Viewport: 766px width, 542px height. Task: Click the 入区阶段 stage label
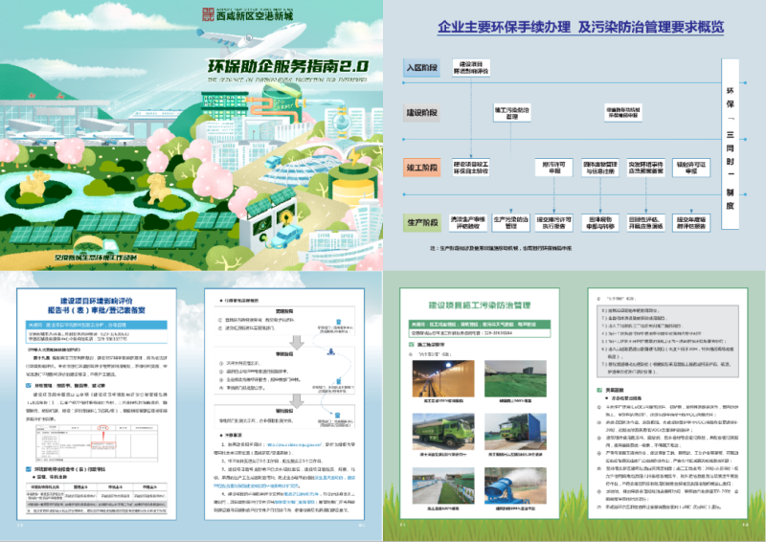click(x=421, y=69)
